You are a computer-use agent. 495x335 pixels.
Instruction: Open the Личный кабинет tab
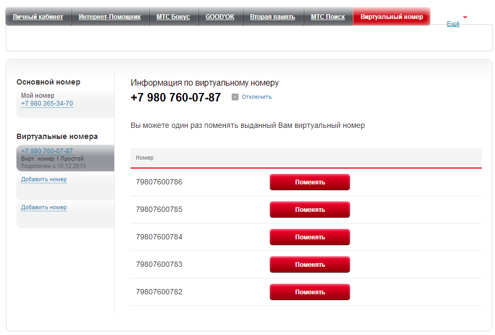click(38, 17)
